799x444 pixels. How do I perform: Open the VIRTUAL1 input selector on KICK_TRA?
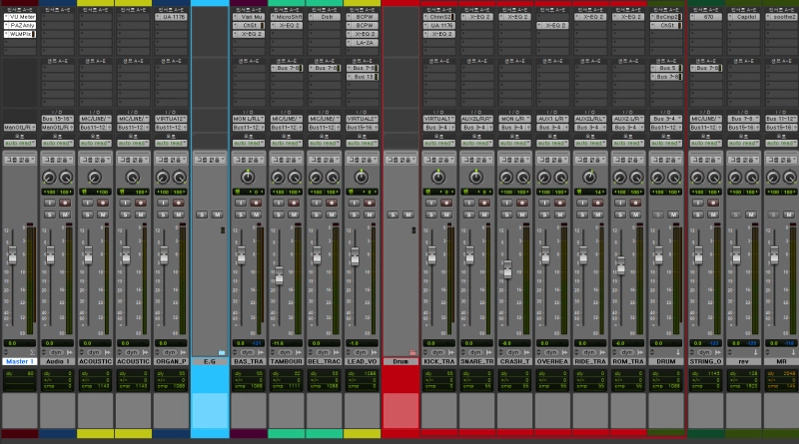click(x=436, y=119)
